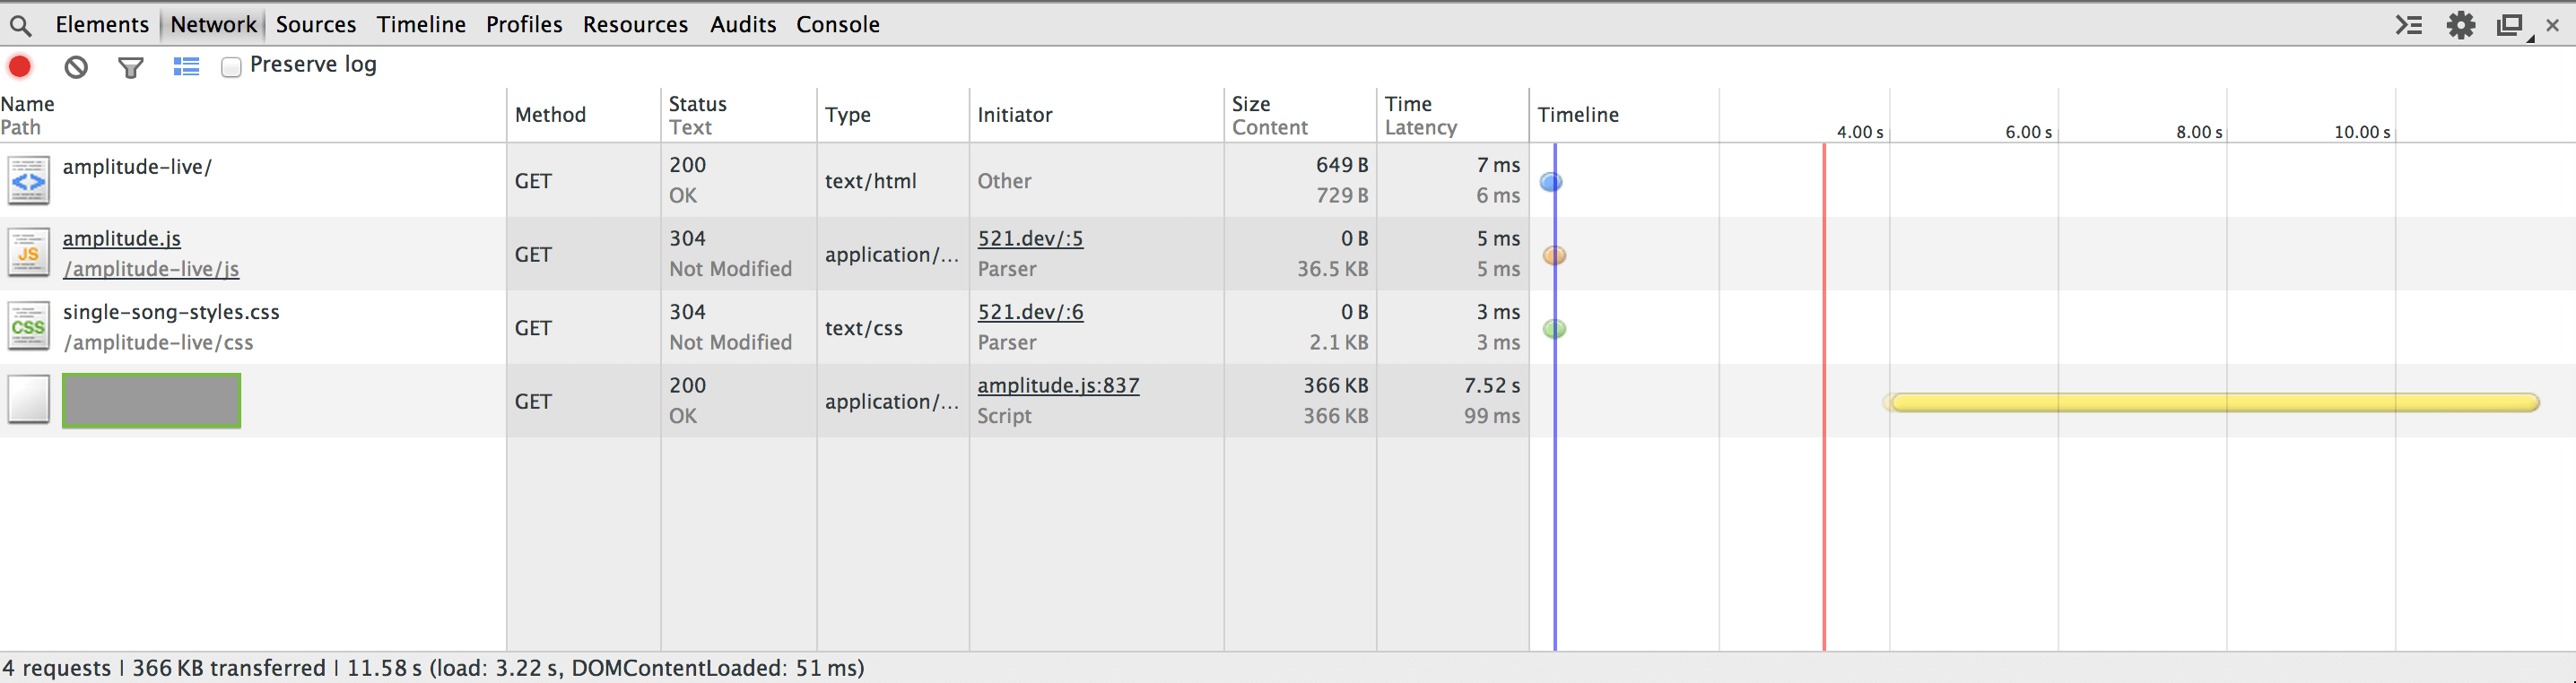This screenshot has height=683, width=2576.
Task: Click the CSS file icon for single-song-styles.css
Action: (x=29, y=328)
